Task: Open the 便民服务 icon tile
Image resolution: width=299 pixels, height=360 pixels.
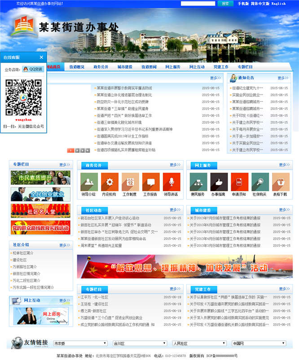Action: point(198,182)
